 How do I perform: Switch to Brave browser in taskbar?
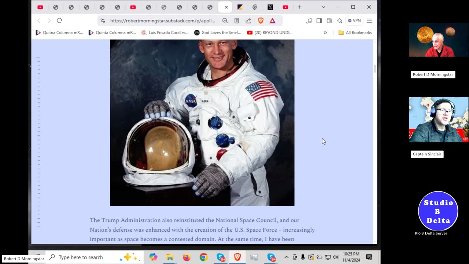tap(237, 257)
